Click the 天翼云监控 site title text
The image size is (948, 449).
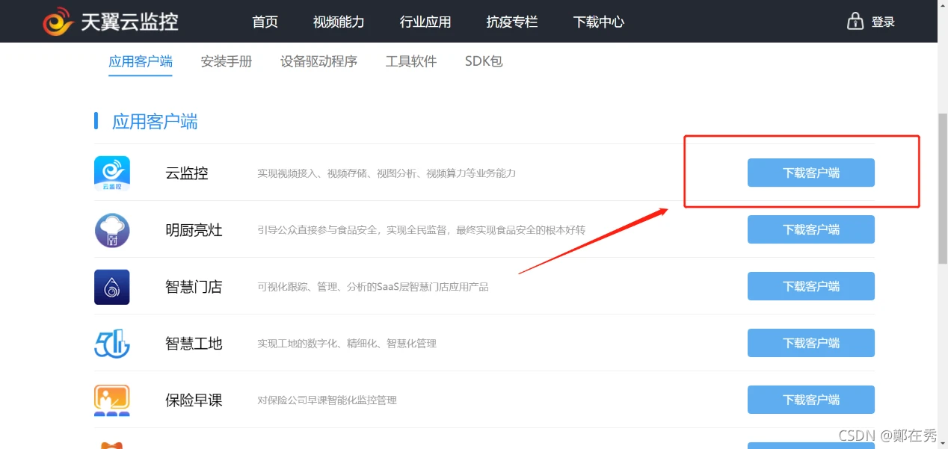129,22
